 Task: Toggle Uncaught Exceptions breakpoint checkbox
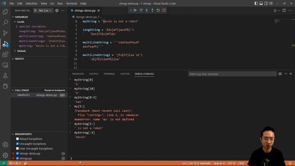(18, 143)
